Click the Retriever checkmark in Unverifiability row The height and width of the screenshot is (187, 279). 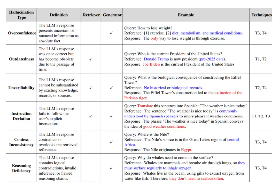[91, 88]
